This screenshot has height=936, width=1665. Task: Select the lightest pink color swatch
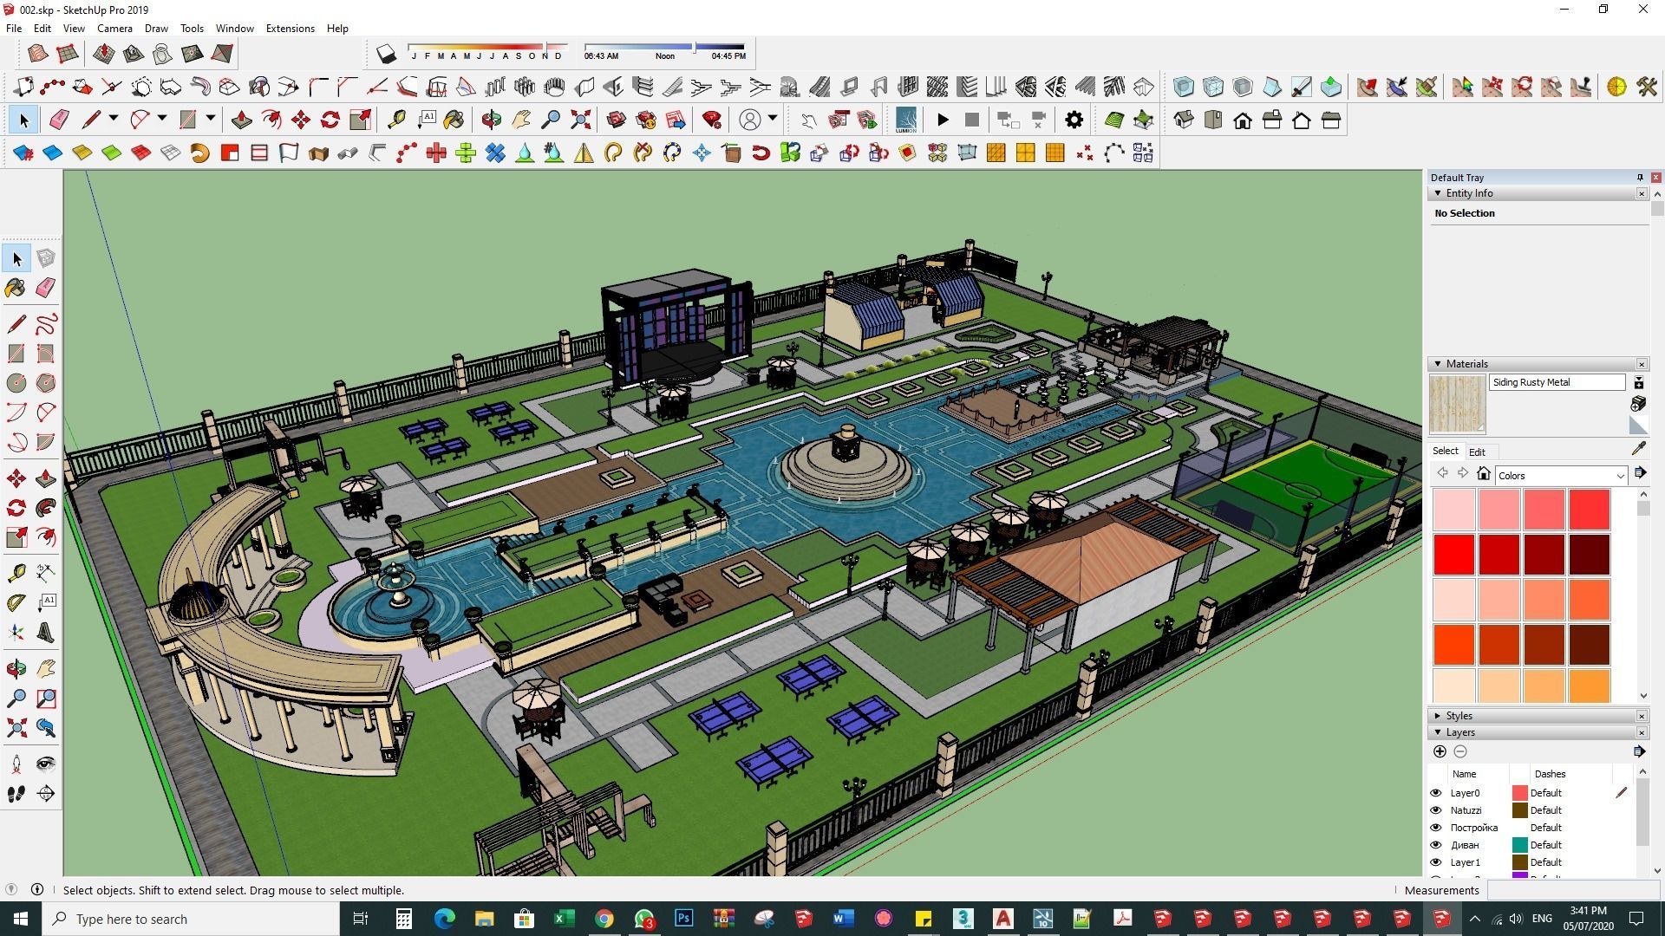pos(1454,509)
